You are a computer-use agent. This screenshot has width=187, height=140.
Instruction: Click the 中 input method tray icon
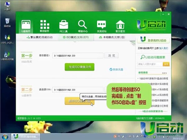click(x=119, y=136)
